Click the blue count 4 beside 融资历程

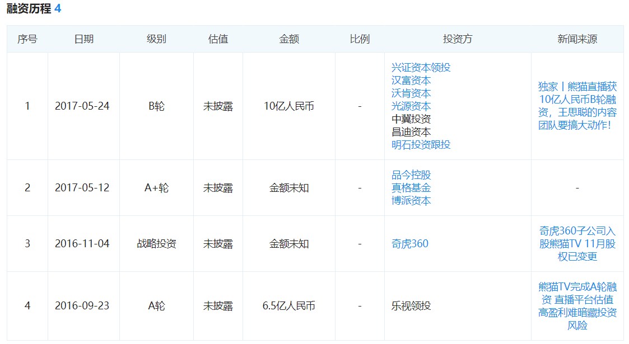point(58,8)
